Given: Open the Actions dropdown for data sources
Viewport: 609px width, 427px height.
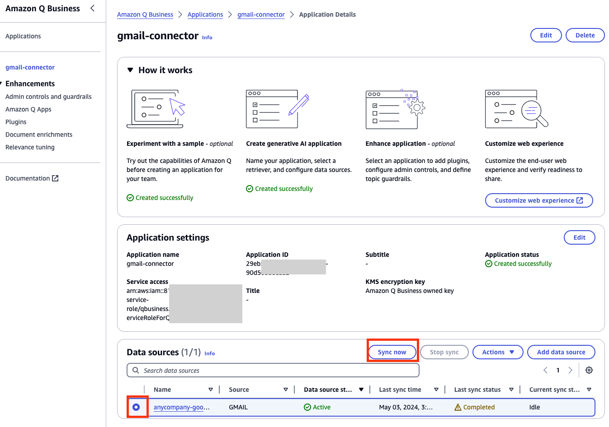Looking at the screenshot, I should (x=498, y=352).
